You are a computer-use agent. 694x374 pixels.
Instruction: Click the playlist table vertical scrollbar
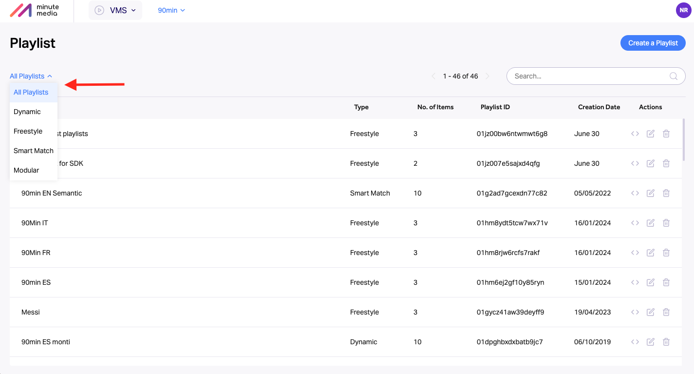click(x=684, y=140)
